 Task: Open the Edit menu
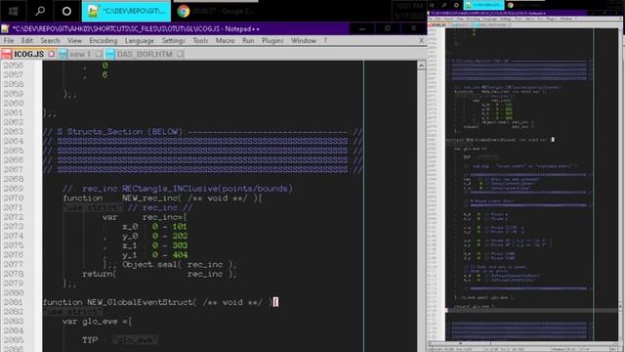[27, 41]
